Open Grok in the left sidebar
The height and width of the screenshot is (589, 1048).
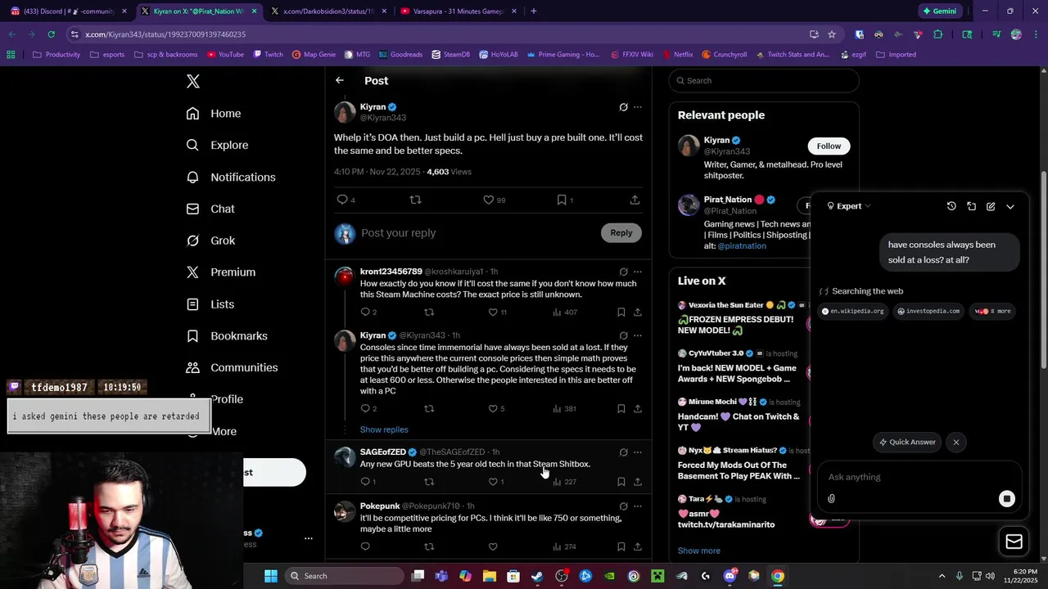(x=211, y=241)
